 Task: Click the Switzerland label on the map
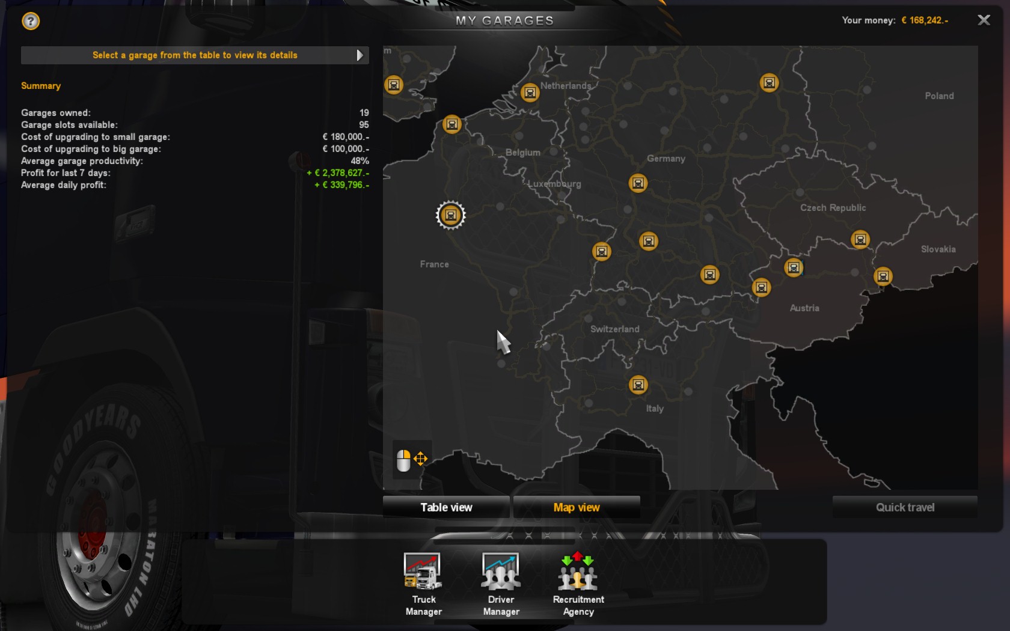pyautogui.click(x=614, y=329)
